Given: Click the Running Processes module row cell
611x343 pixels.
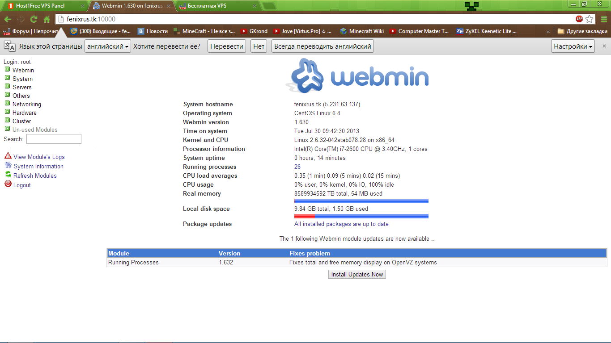Looking at the screenshot, I should [x=133, y=262].
